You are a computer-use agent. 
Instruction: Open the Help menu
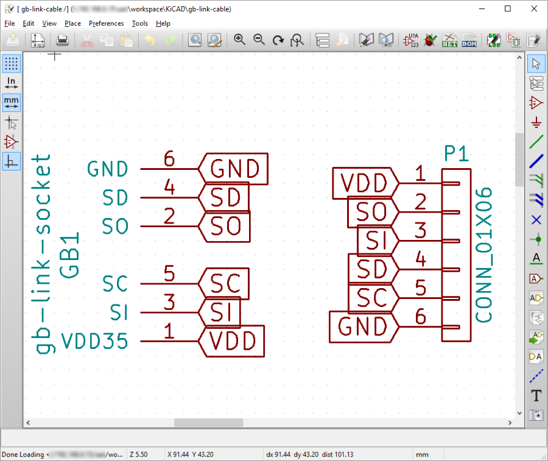163,23
